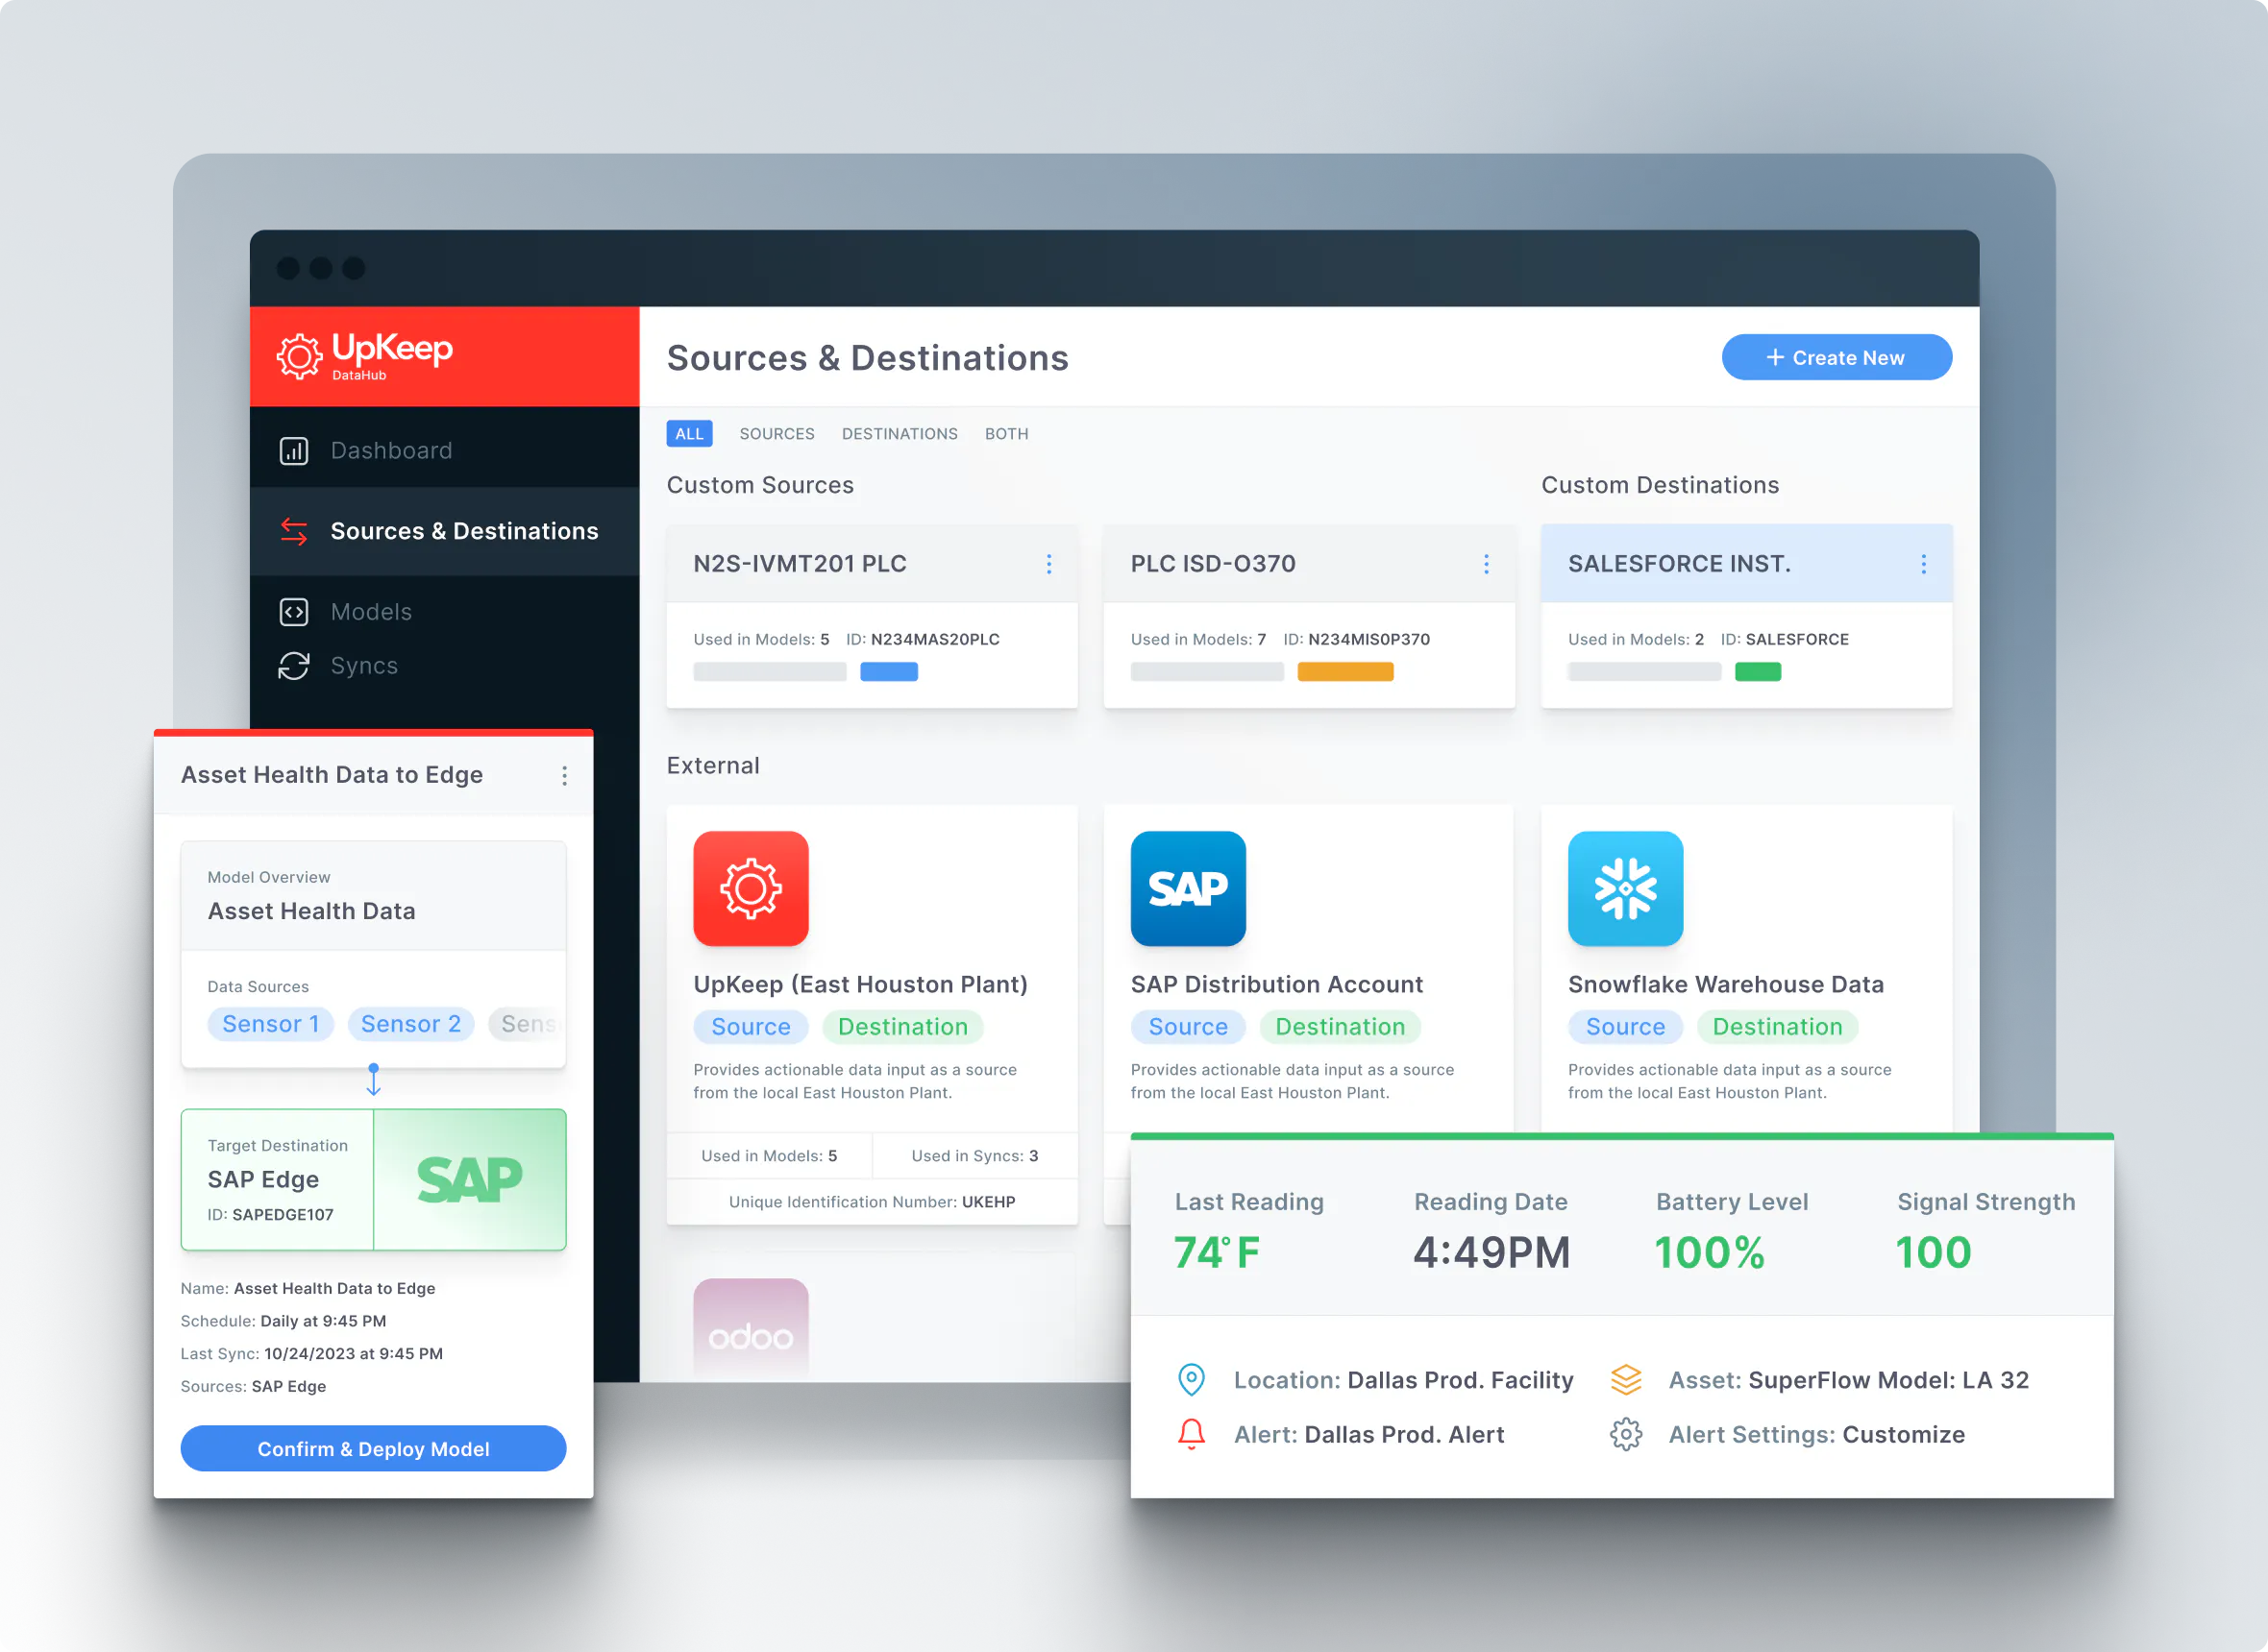Screen dimensions: 2268x1652
Task: Click Source tag on Snowflake Warehouse Data
Action: (x=1625, y=1026)
